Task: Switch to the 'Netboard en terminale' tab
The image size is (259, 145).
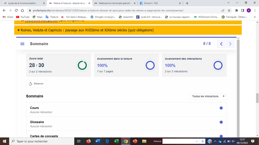Action: (113, 3)
